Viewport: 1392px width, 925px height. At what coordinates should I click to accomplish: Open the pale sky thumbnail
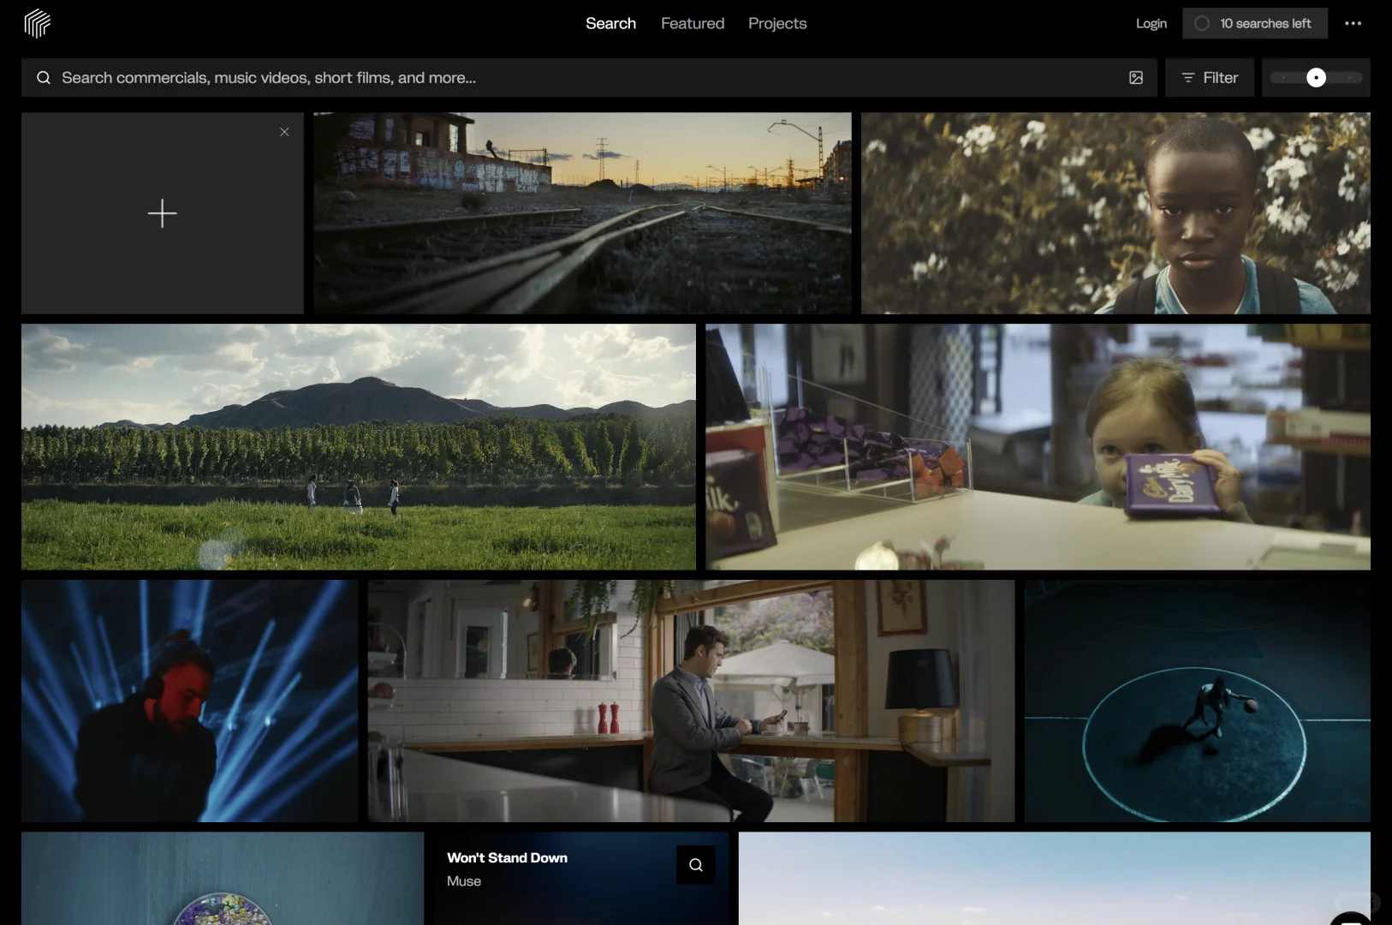[x=1055, y=879]
